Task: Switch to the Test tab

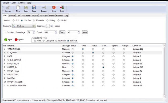Action: pos(18,16)
